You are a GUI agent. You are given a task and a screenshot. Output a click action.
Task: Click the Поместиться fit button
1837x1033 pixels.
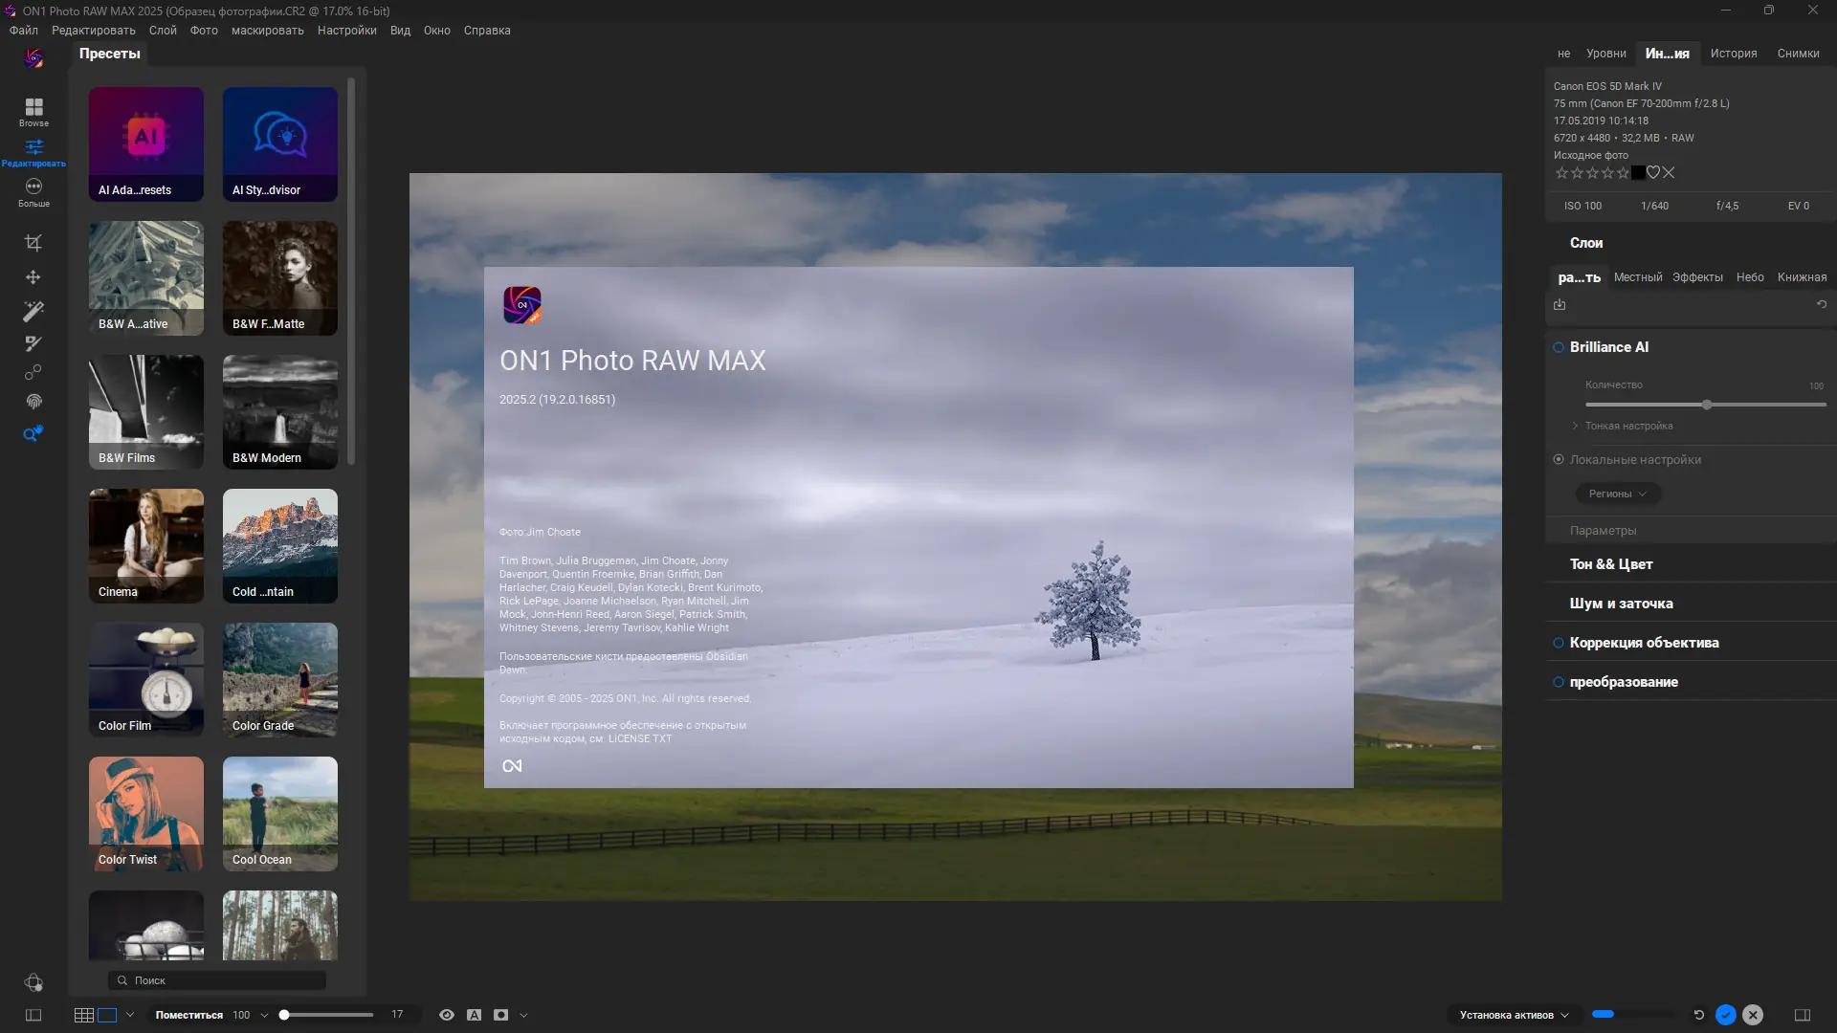(188, 1015)
